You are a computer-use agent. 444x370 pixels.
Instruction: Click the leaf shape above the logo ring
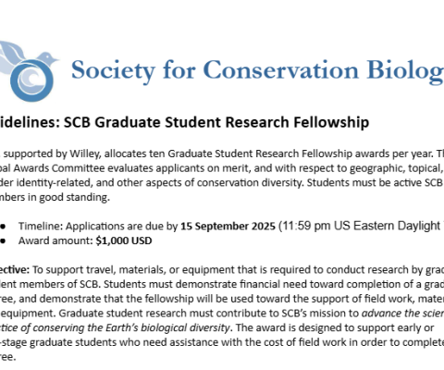12,51
